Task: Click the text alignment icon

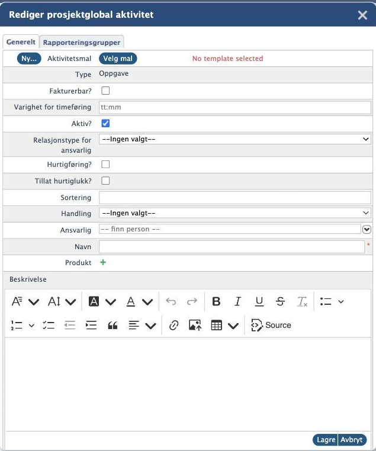Action: [x=134, y=326]
